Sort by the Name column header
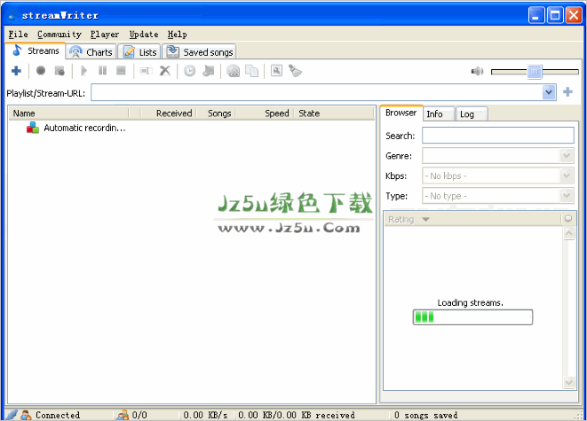 [68, 113]
